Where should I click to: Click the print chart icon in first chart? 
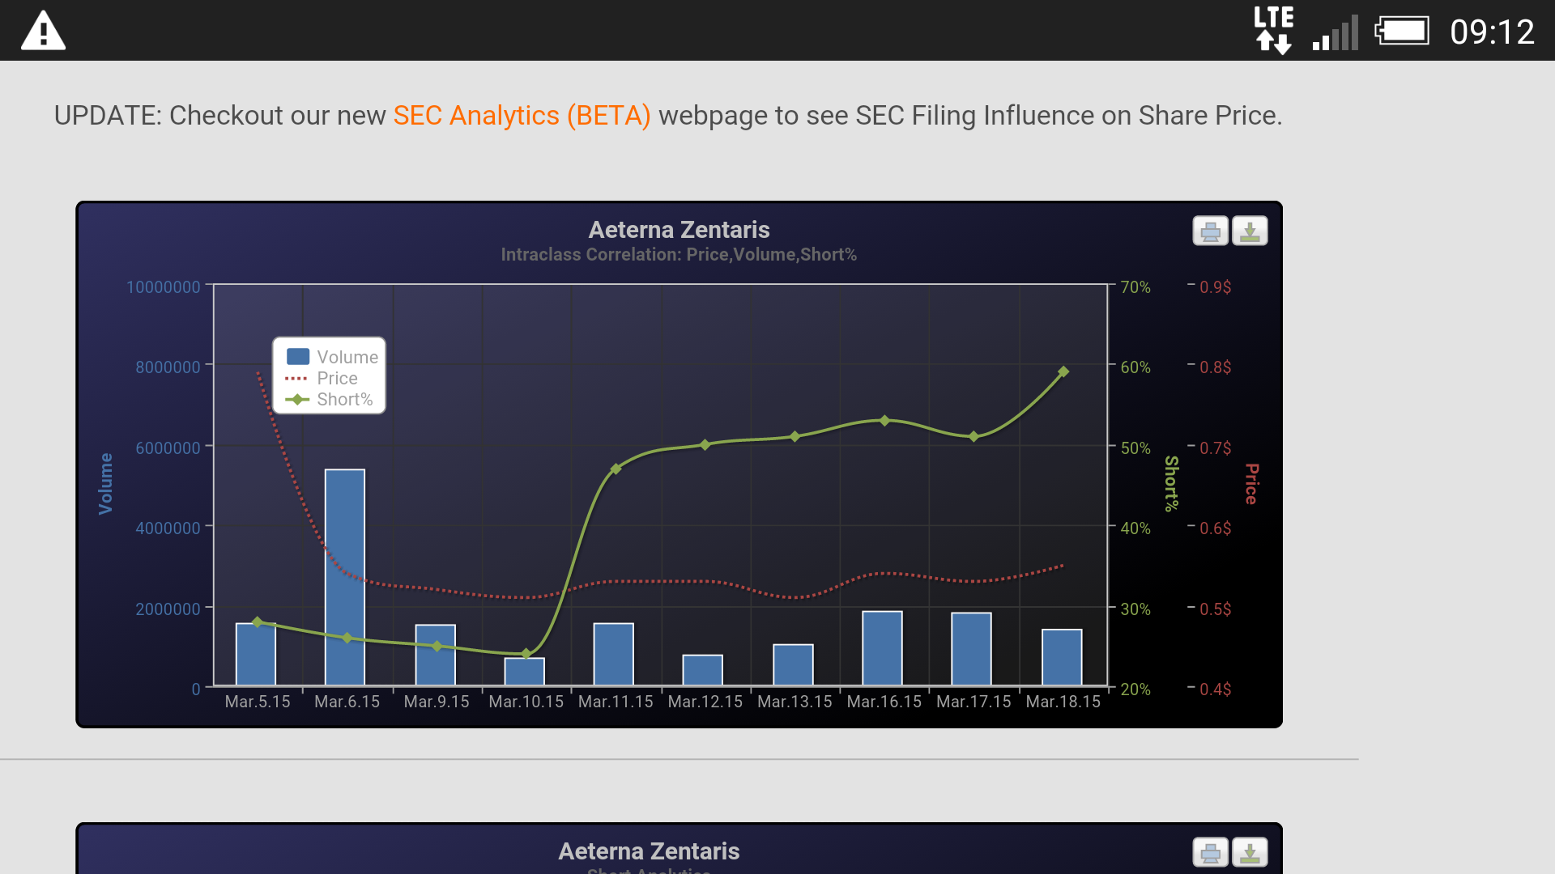click(1210, 231)
